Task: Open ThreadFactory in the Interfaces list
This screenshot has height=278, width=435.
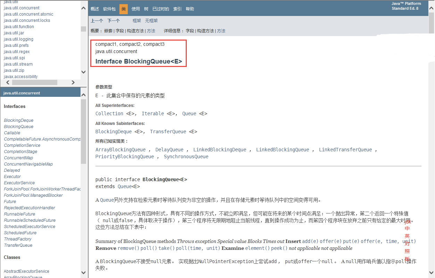Action: click(18, 239)
